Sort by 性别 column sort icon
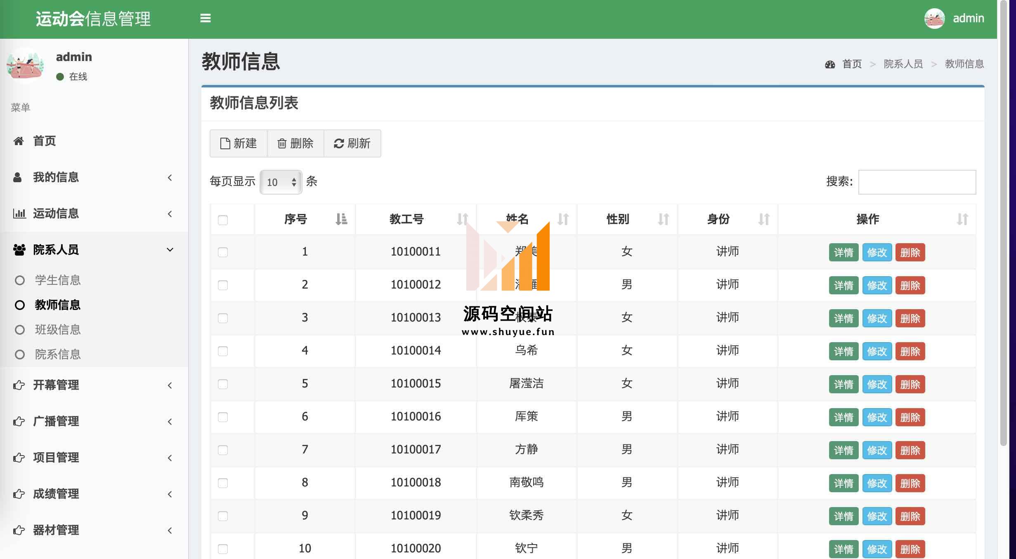This screenshot has width=1016, height=559. pos(663,219)
